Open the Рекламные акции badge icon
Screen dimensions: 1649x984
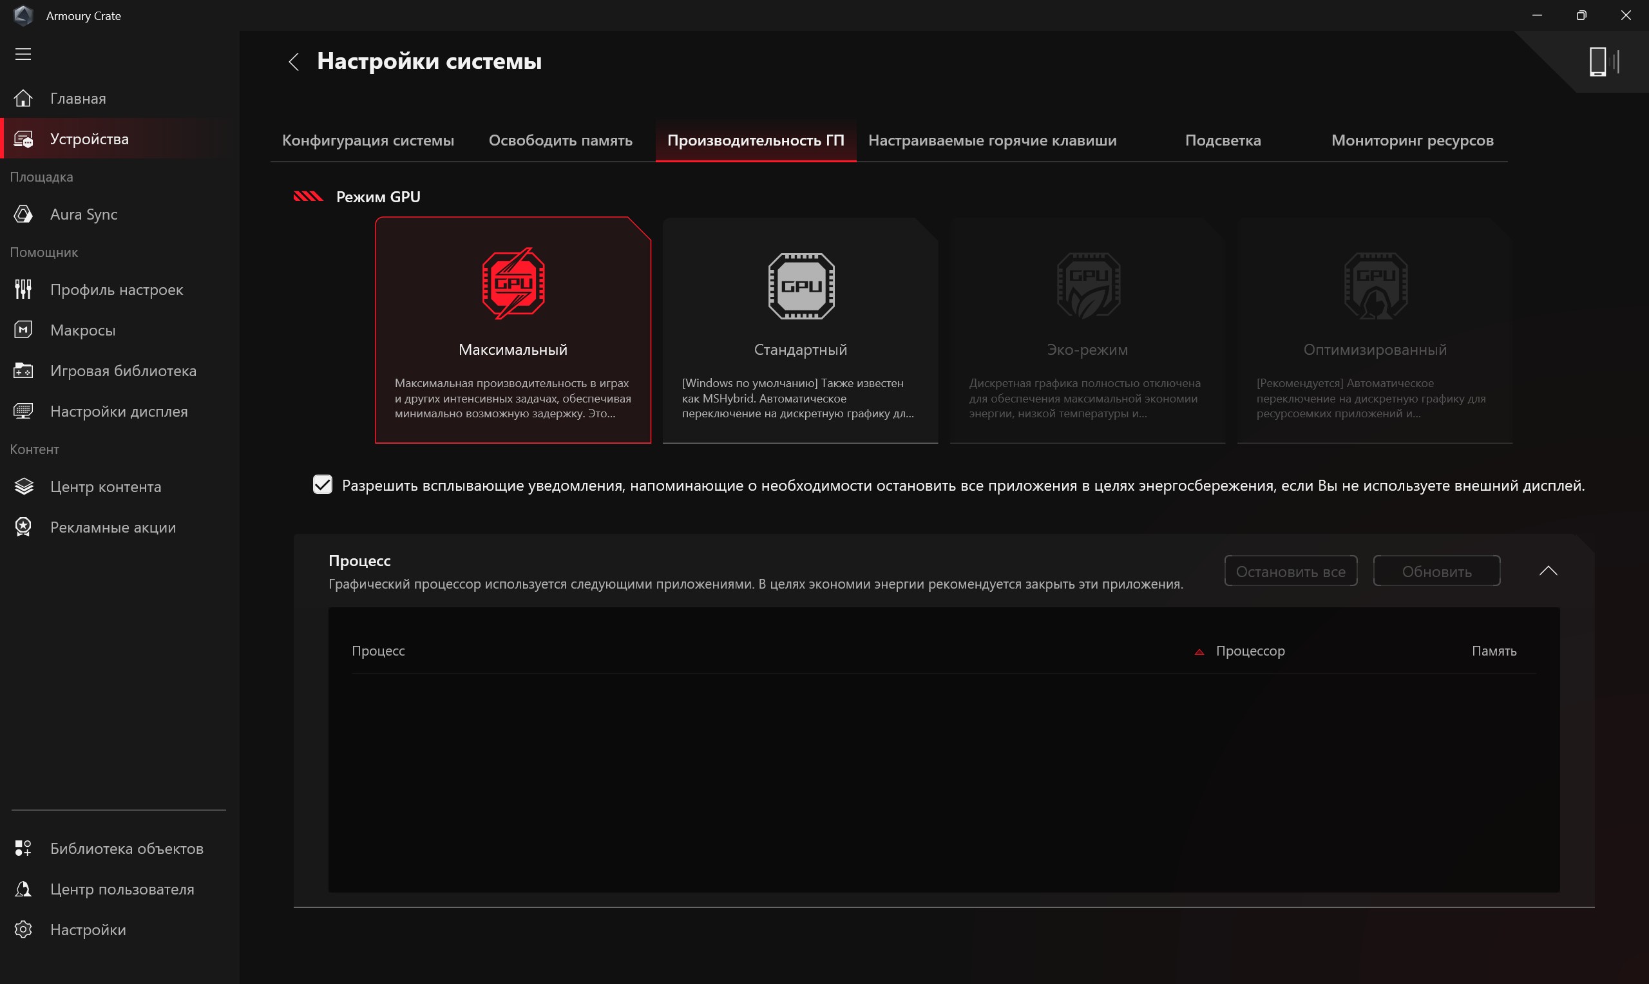[x=23, y=527]
